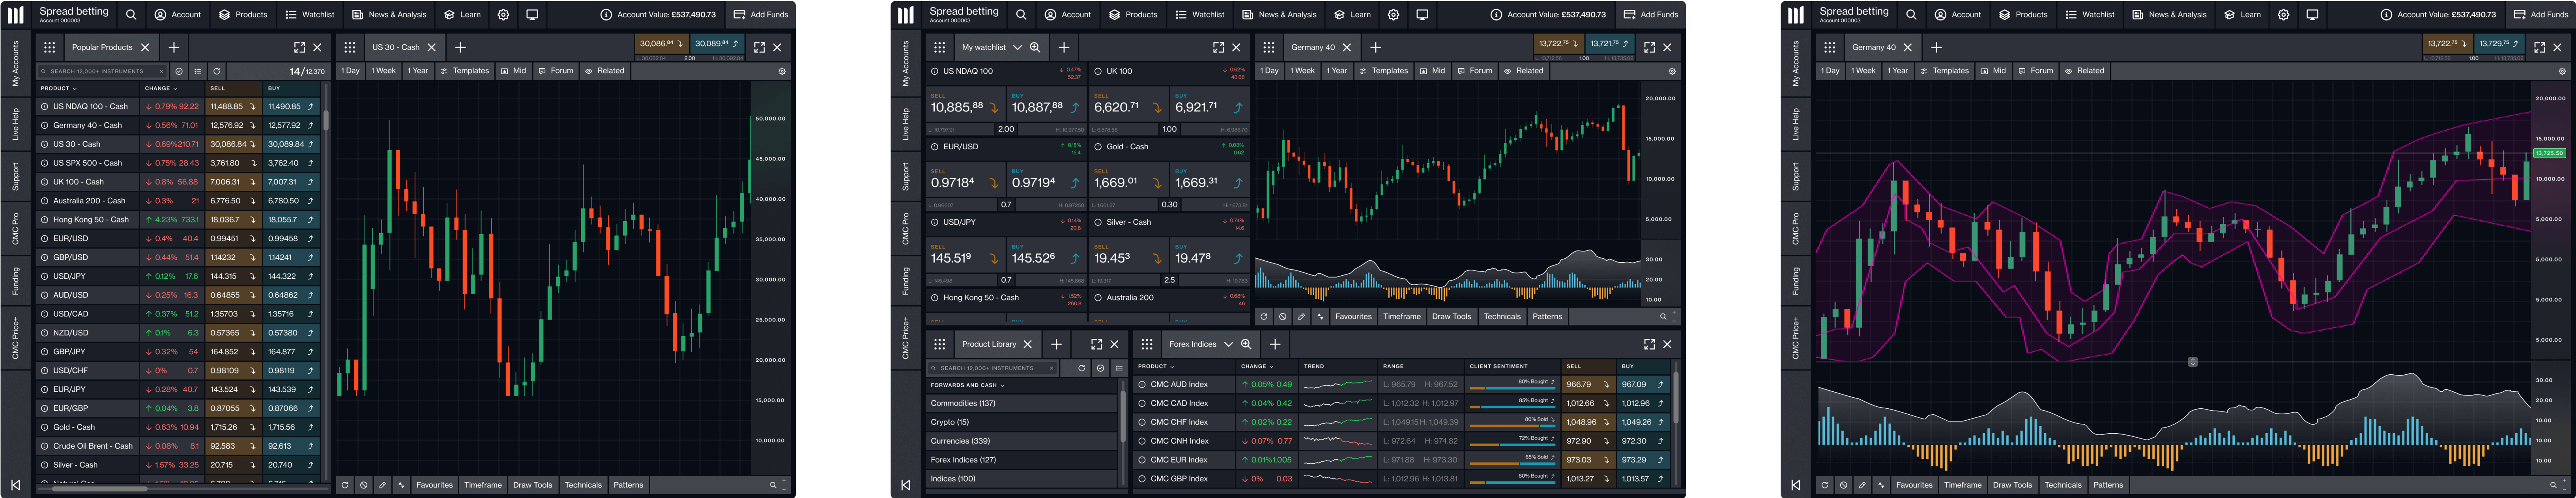Open CMC Pro sidebar tab in watchlist window
The image size is (2576, 498).
(x=905, y=229)
